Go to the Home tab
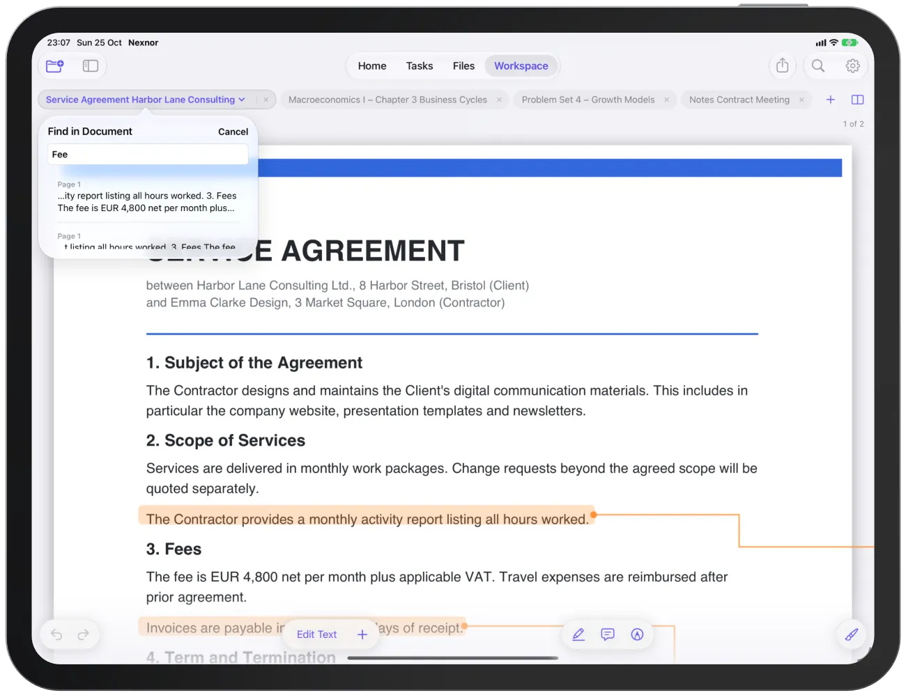The image size is (906, 695). (372, 66)
